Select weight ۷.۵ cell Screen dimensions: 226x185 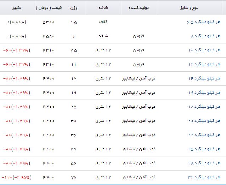[74, 50]
